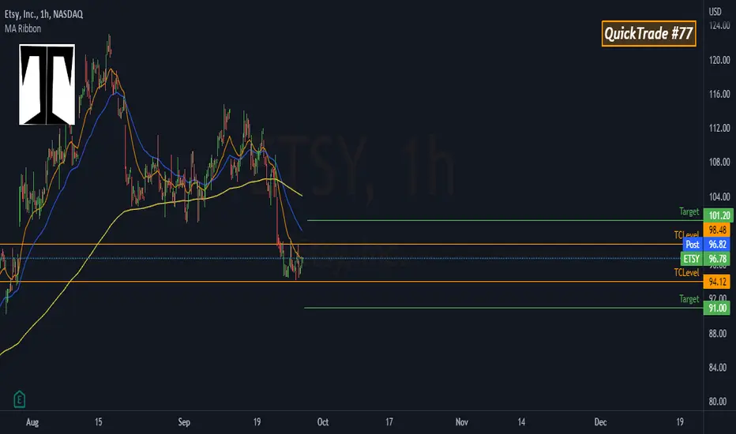This screenshot has width=736, height=434.
Task: Click the 124.00 price axis value
Action: (x=719, y=25)
